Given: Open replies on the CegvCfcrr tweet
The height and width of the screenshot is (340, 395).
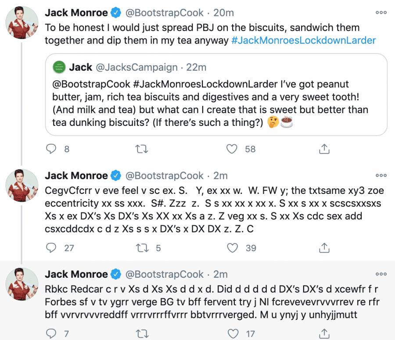Looking at the screenshot, I should pos(51,248).
